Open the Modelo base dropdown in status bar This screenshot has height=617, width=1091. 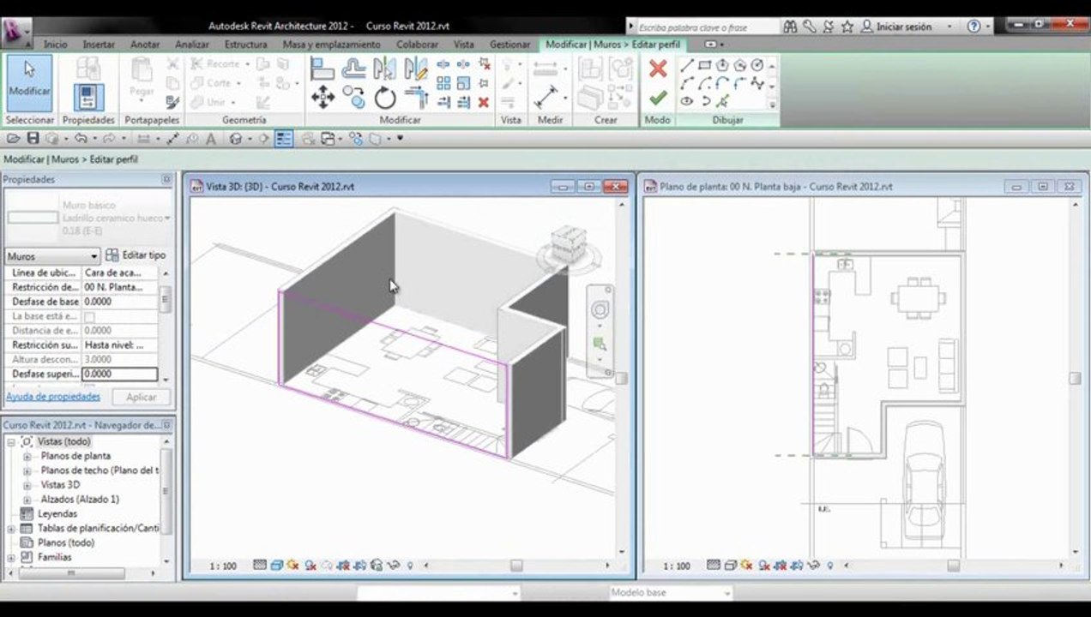pyautogui.click(x=671, y=592)
